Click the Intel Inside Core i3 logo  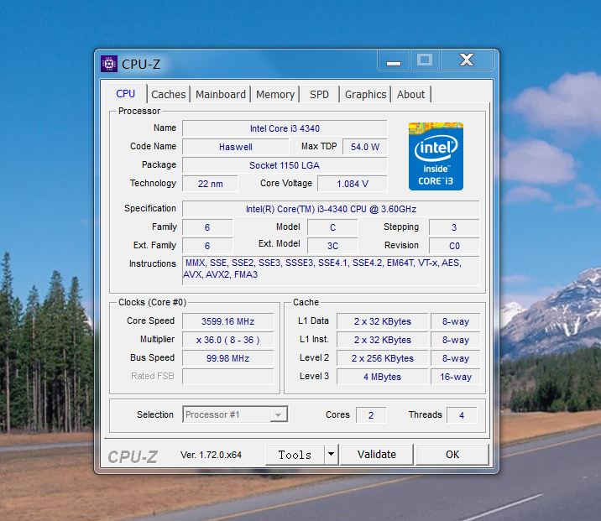point(436,155)
